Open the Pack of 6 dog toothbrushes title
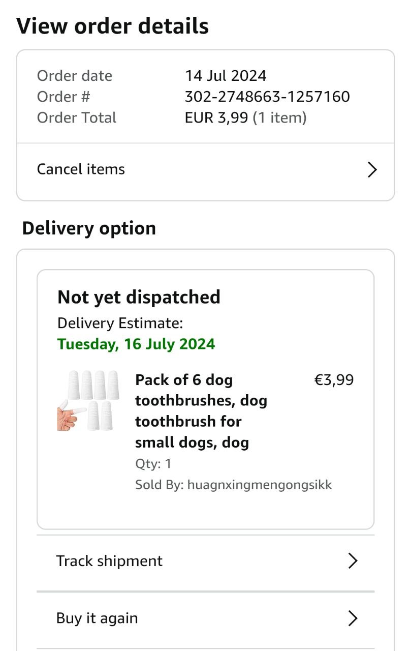 click(201, 411)
